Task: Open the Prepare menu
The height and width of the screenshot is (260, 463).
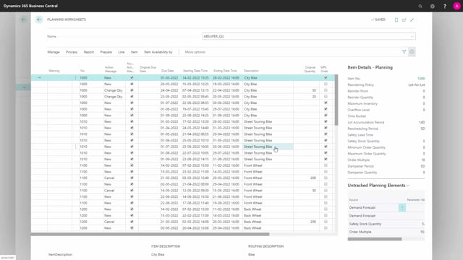Action: [x=106, y=52]
